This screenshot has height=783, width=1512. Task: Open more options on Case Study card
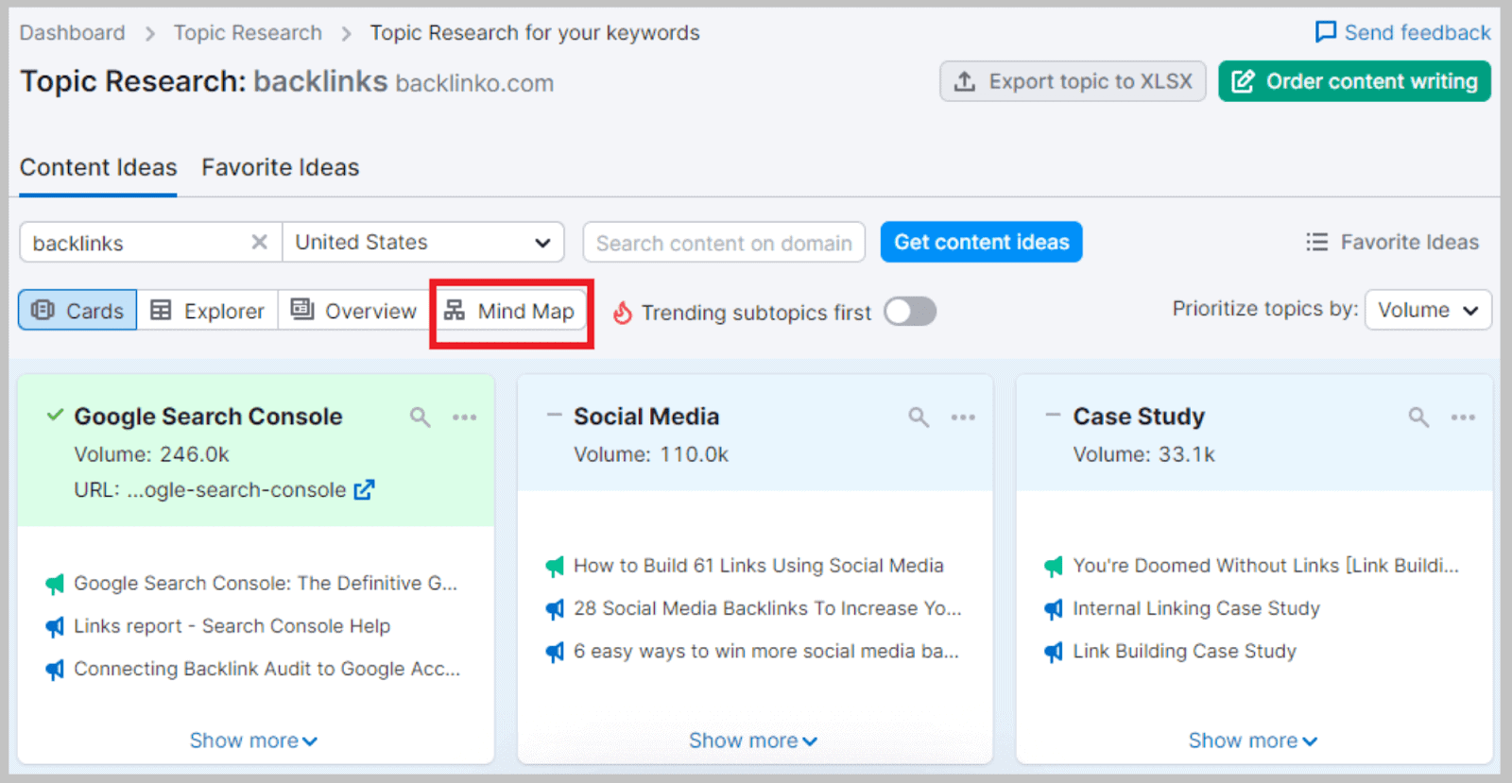point(1463,417)
